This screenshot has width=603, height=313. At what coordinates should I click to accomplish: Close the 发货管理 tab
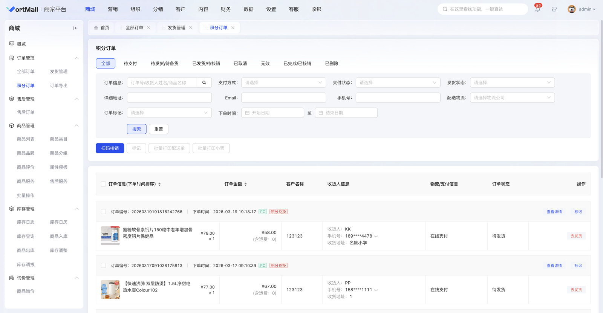click(191, 28)
